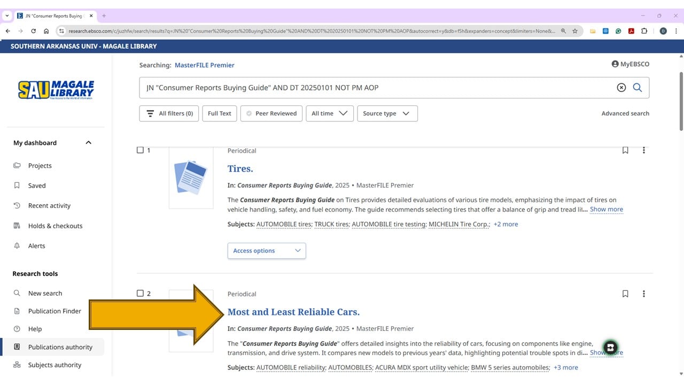684x385 pixels.
Task: Select the checkbox for result 2
Action: coord(140,293)
